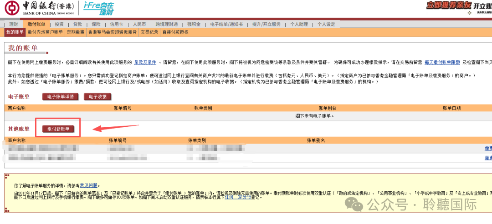Open the 条款及条件 link

coord(145,62)
